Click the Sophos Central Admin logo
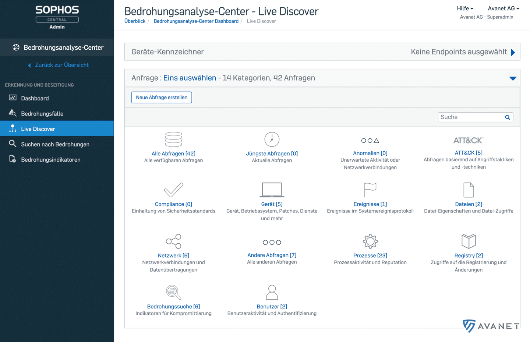This screenshot has height=342, width=530. (x=57, y=17)
